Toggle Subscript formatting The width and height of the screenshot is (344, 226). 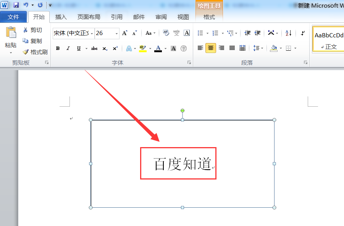[x=105, y=48]
